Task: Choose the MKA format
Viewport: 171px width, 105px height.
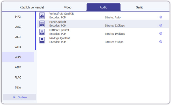Action: click(18, 87)
